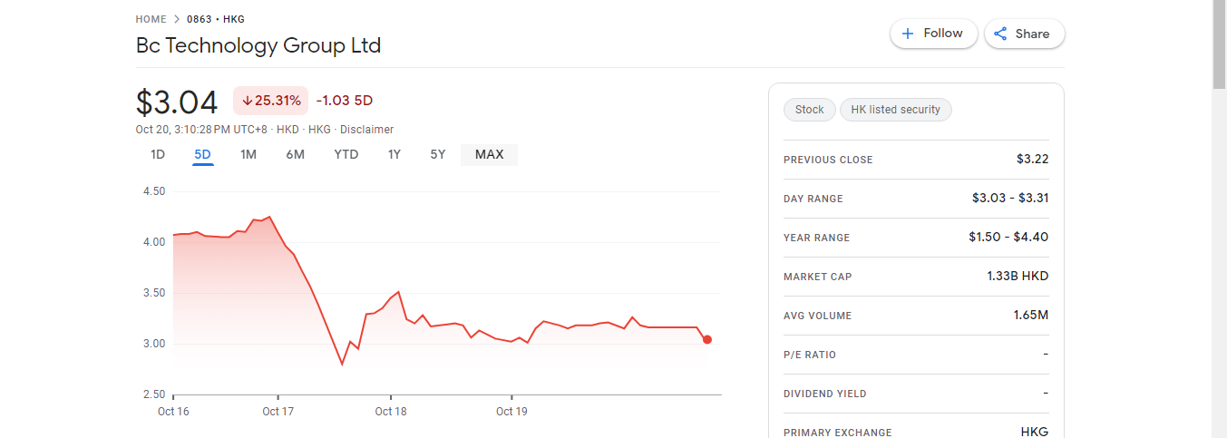Click the Bc Technology Group Ltd title
The height and width of the screenshot is (438, 1227).
[258, 45]
